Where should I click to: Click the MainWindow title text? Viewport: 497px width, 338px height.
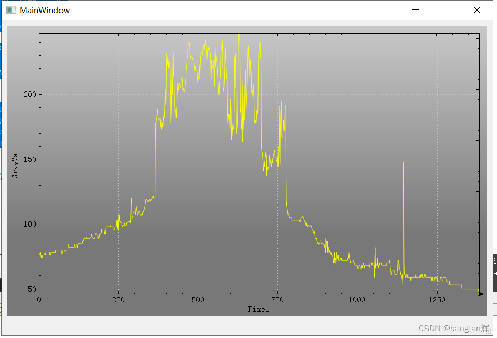(45, 11)
